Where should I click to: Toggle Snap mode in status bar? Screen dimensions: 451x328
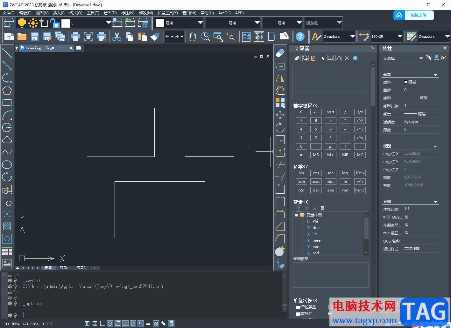coord(87,324)
